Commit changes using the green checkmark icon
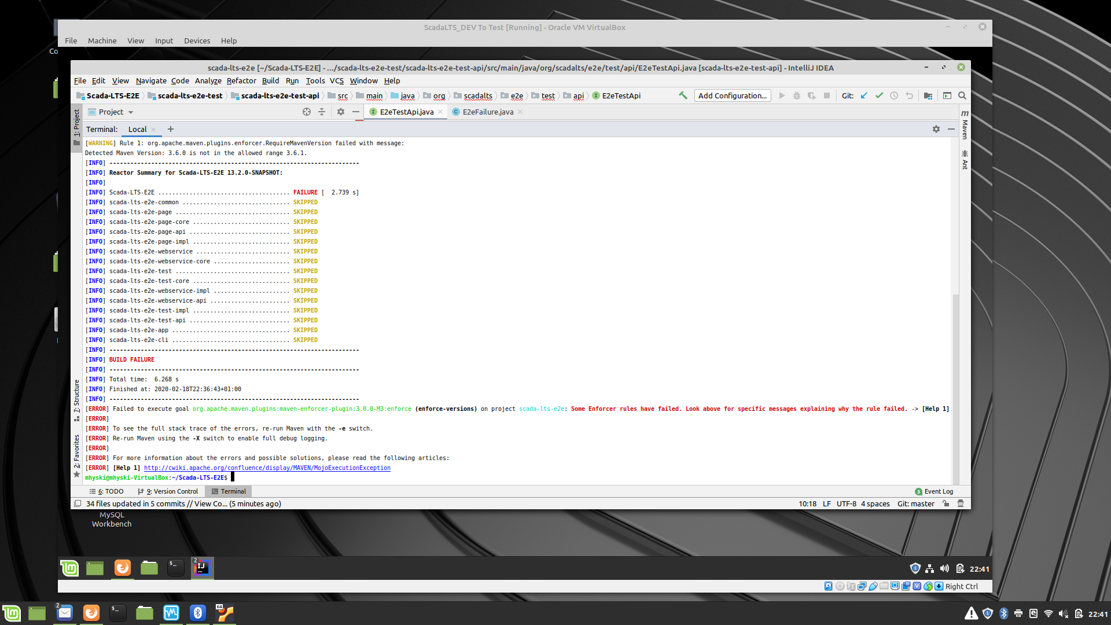Viewport: 1111px width, 625px height. 879,95
